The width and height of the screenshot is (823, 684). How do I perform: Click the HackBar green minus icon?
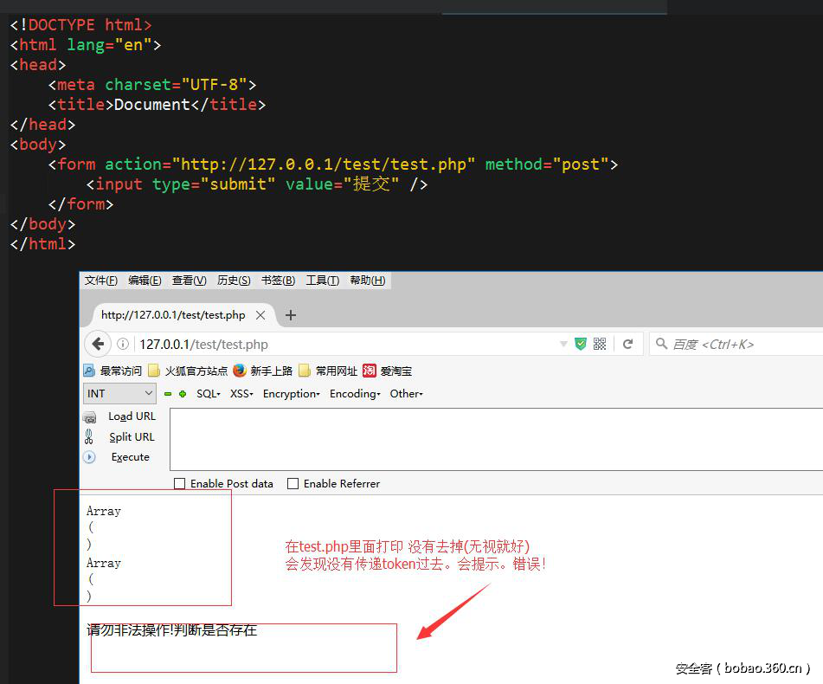(x=168, y=394)
